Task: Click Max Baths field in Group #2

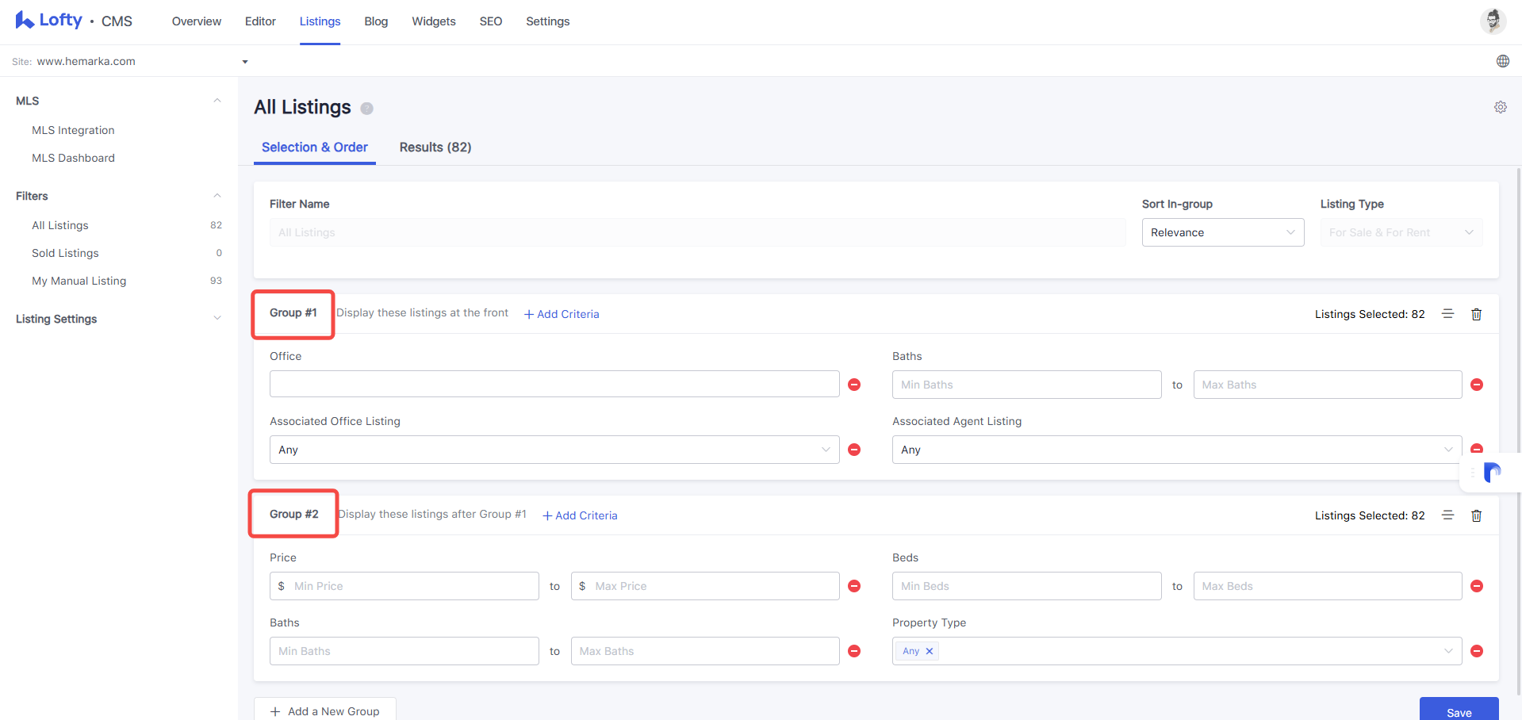Action: 705,651
